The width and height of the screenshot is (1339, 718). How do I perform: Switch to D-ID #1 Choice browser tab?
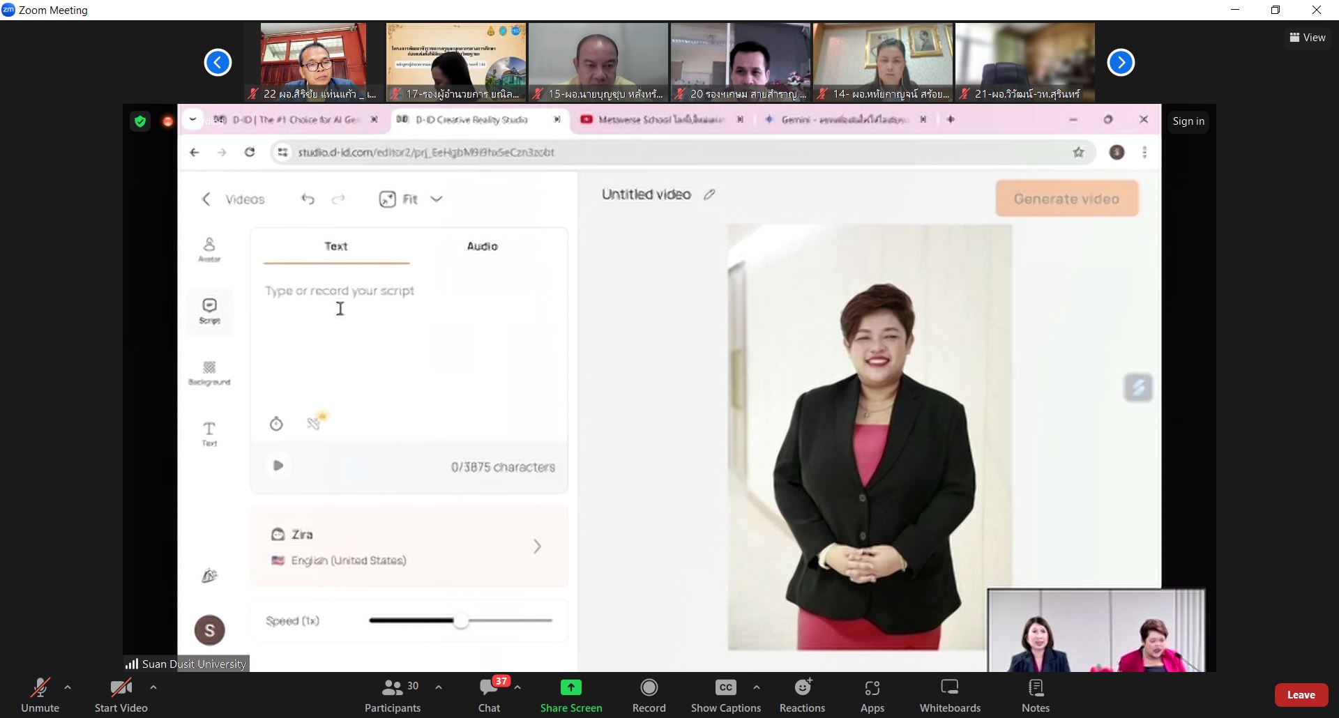tap(294, 120)
